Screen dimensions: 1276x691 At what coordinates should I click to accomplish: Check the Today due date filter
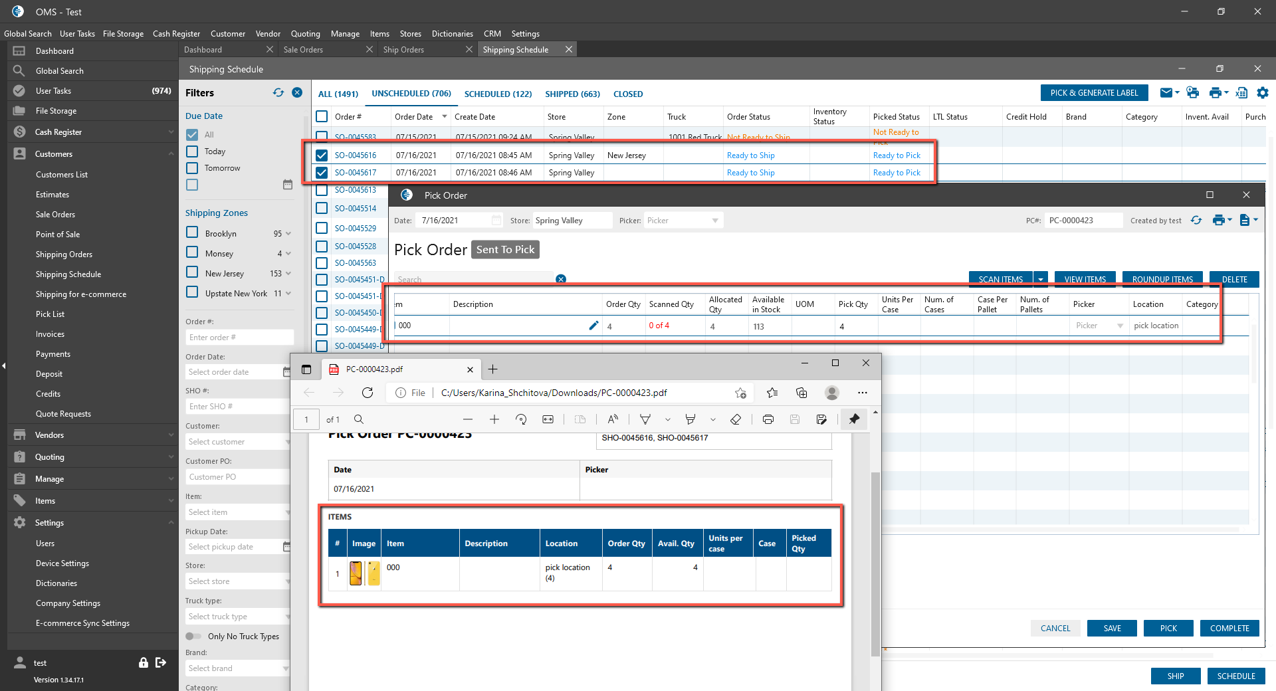[193, 151]
